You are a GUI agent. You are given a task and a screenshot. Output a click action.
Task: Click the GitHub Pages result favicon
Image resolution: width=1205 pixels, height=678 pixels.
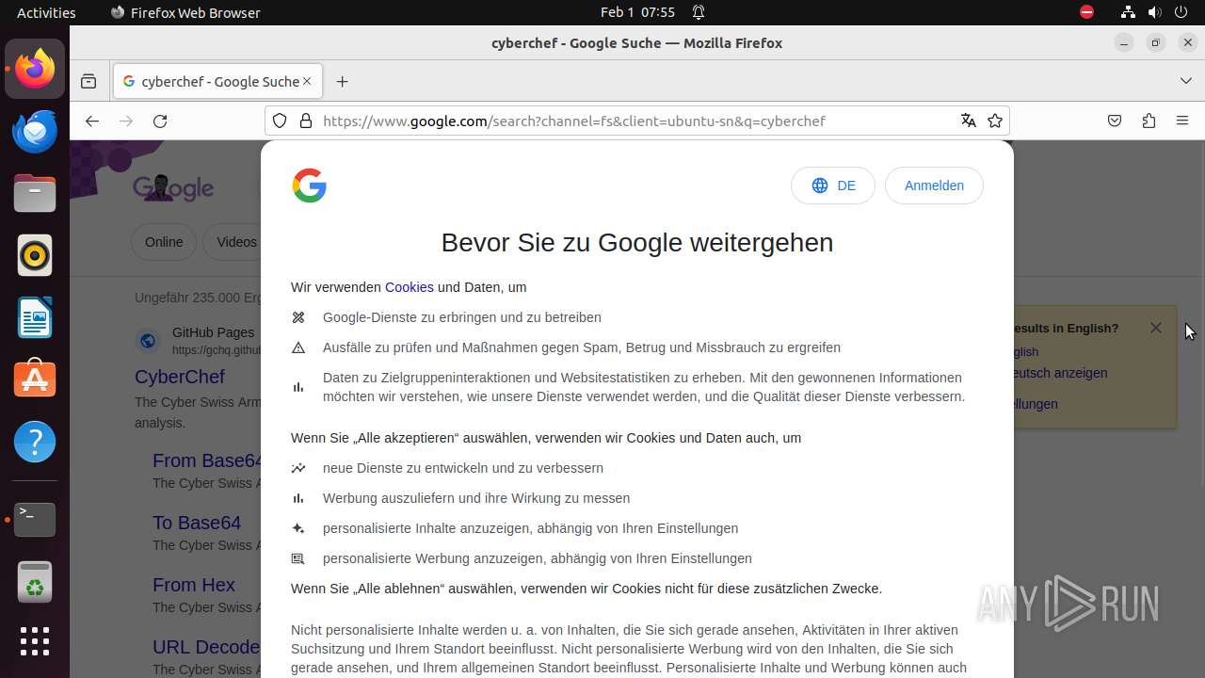(x=148, y=341)
